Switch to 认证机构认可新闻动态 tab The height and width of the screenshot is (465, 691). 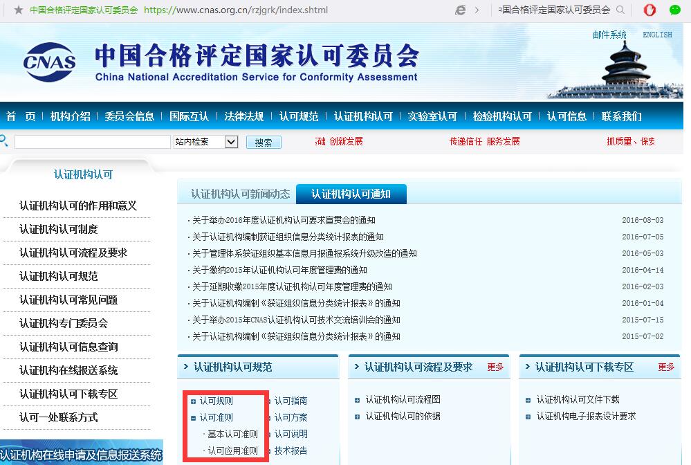coord(241,194)
